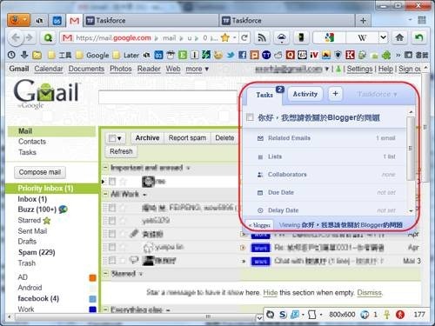Collapse Important and unread section

[x=105, y=168]
